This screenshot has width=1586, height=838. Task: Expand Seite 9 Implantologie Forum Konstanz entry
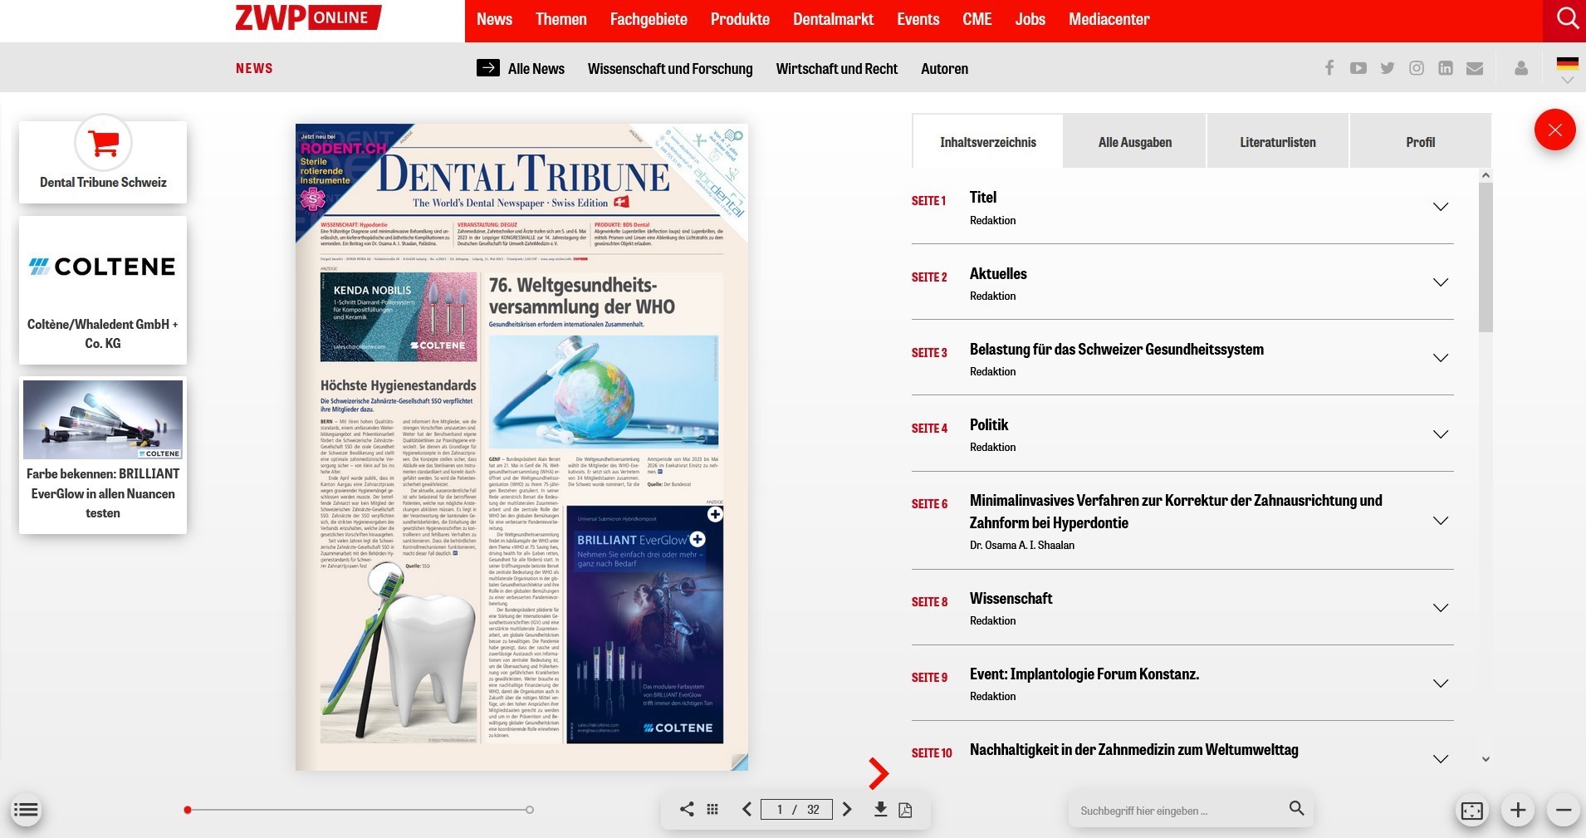pos(1441,684)
